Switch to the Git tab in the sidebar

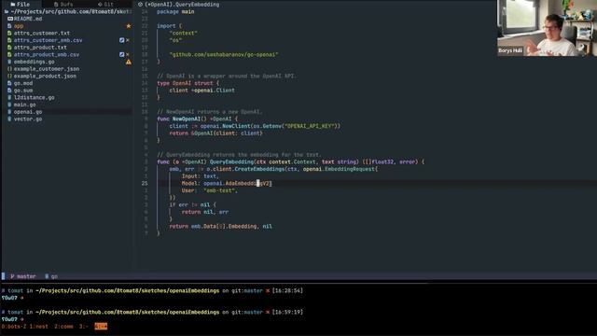click(105, 4)
